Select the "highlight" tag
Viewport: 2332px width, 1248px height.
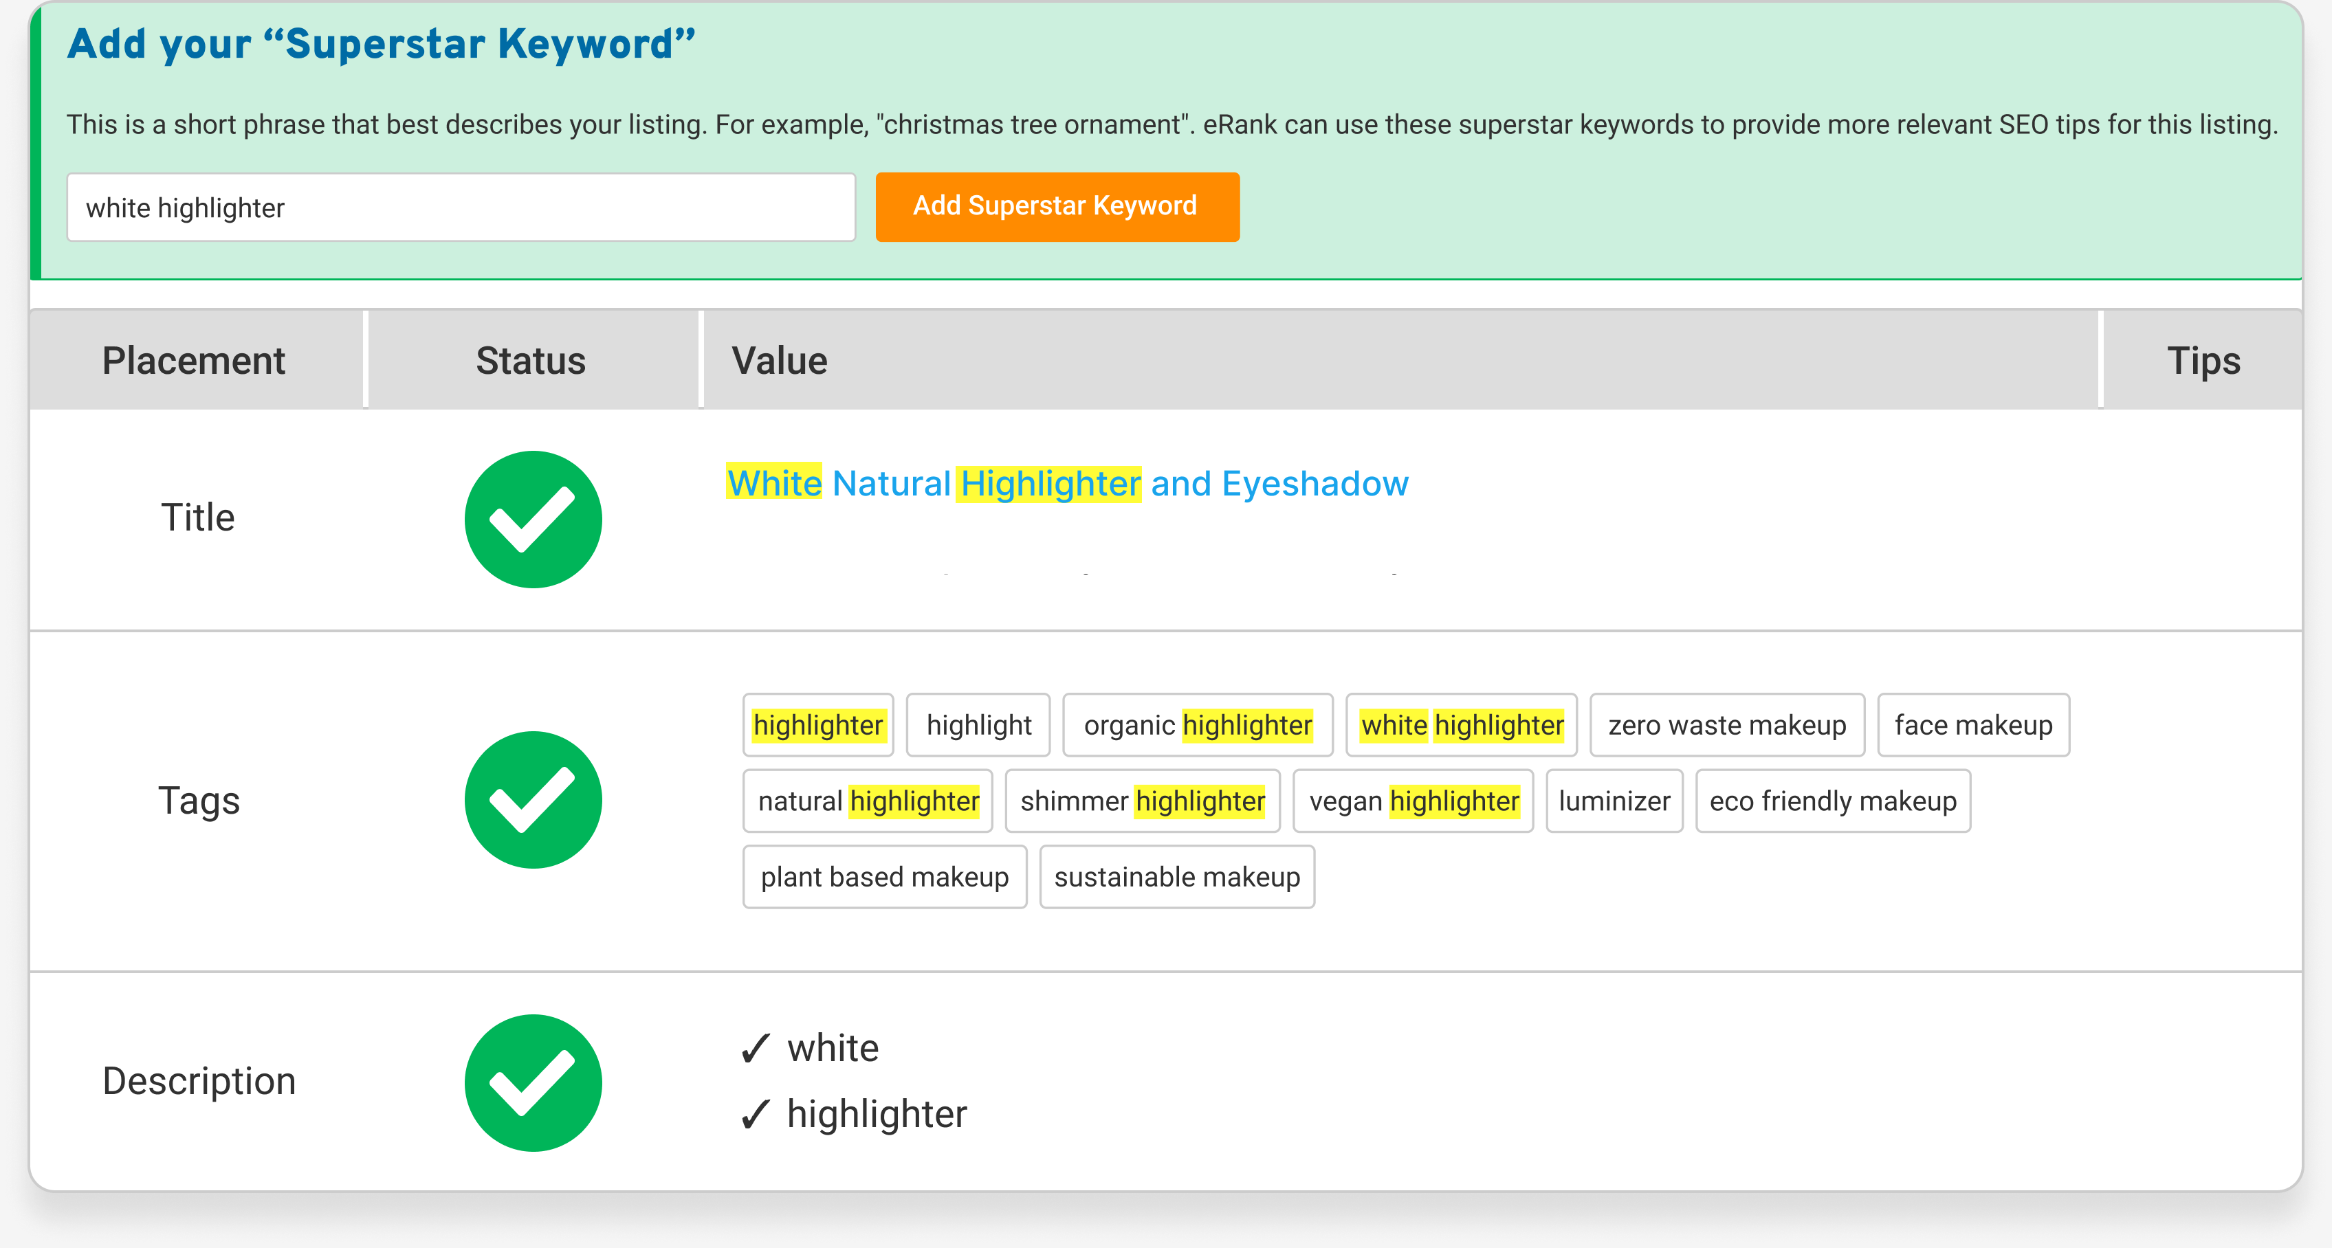tap(978, 725)
